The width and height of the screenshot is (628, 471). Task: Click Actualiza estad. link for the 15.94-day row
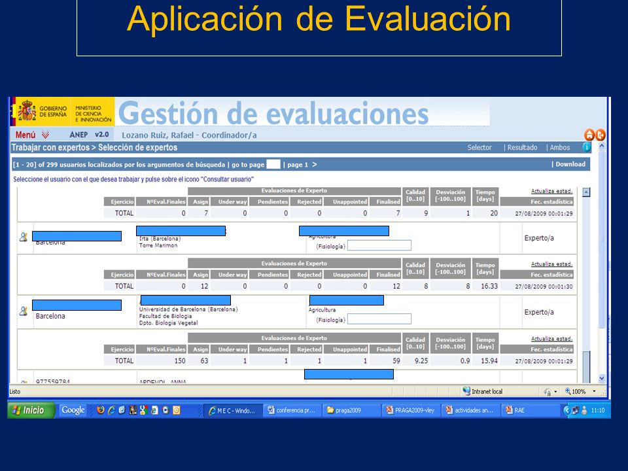[551, 339]
